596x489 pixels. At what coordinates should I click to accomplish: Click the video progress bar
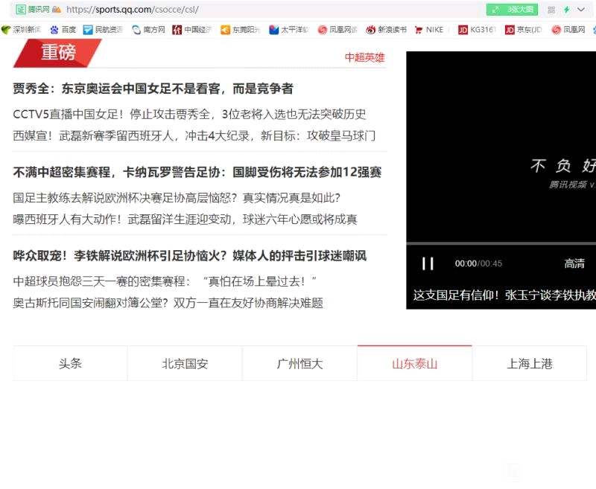tap(501, 243)
